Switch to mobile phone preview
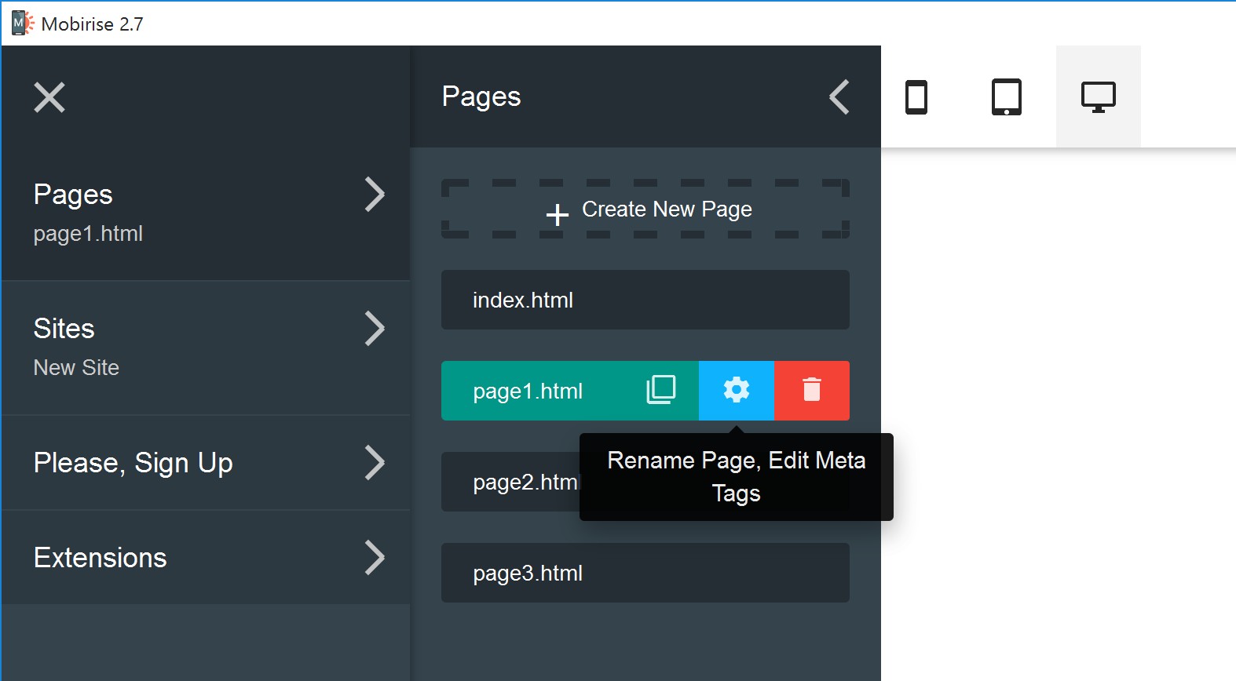Viewport: 1236px width, 681px height. tap(916, 97)
